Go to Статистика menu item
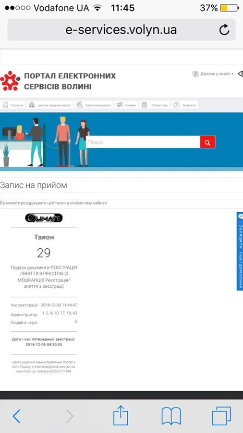This screenshot has width=243, height=433. tap(155, 105)
